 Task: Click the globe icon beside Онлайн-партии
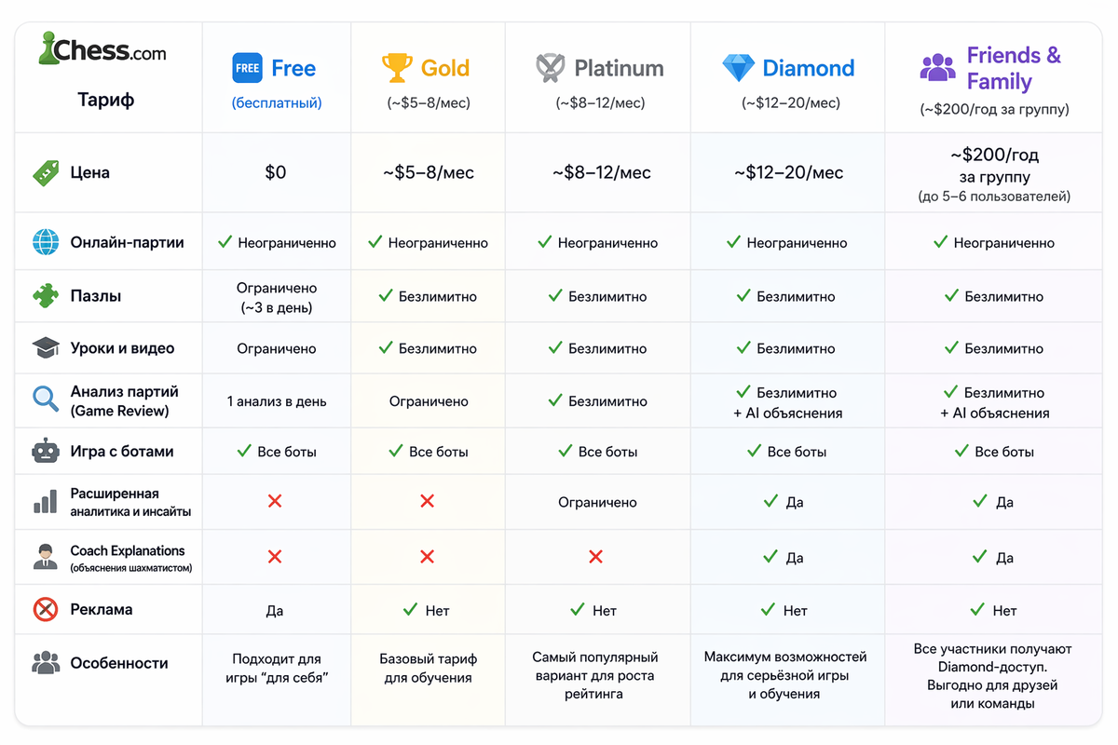point(46,242)
